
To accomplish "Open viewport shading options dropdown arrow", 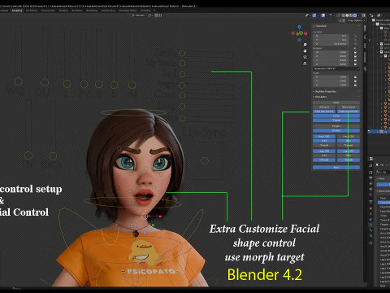I will 358,15.
